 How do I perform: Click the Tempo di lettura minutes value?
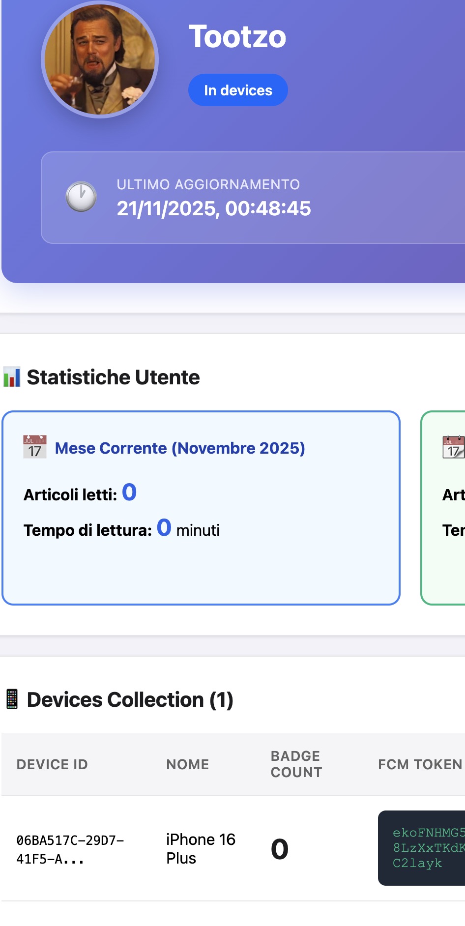coord(164,528)
